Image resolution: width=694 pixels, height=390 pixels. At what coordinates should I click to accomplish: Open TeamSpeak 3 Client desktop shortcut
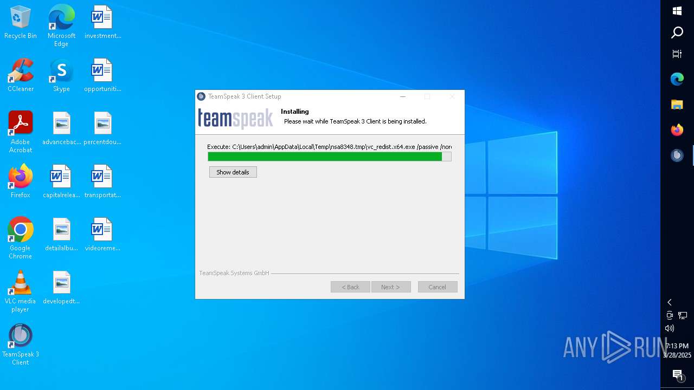pyautogui.click(x=20, y=344)
